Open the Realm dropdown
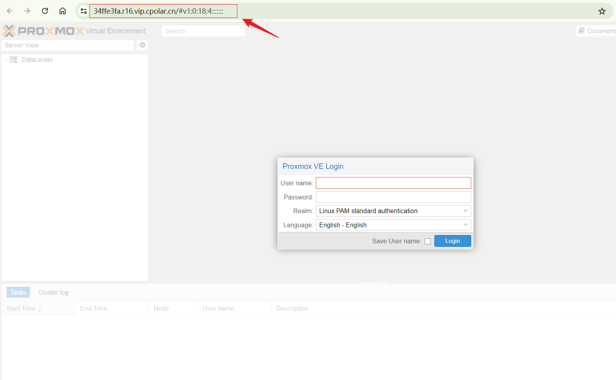616x380 pixels. [465, 211]
